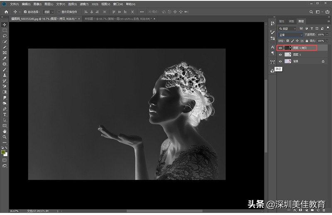Screen dimensions: 332x215
Task: Open the Move tool preset picker arrow
Action: click(x=20, y=12)
